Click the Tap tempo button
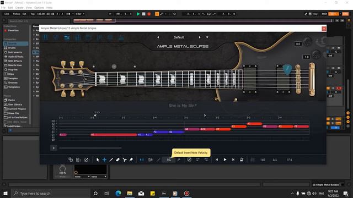Viewport: 353px width, 198px height. 33,14
